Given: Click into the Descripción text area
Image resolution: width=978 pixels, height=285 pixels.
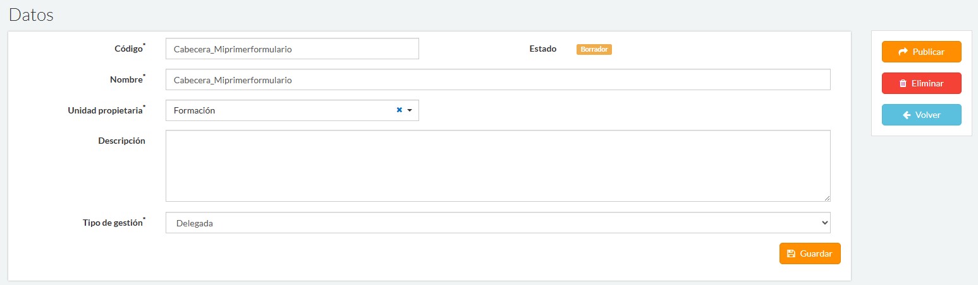Looking at the screenshot, I should click(x=498, y=166).
